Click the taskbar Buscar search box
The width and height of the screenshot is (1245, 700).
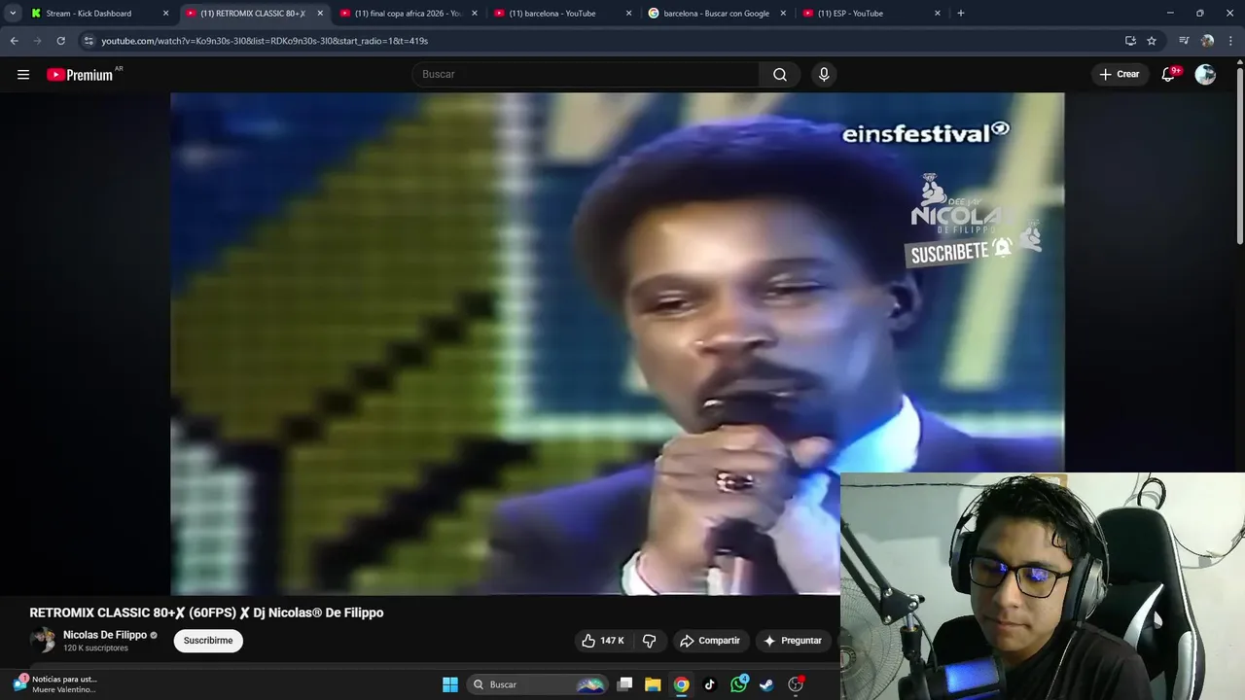538,684
